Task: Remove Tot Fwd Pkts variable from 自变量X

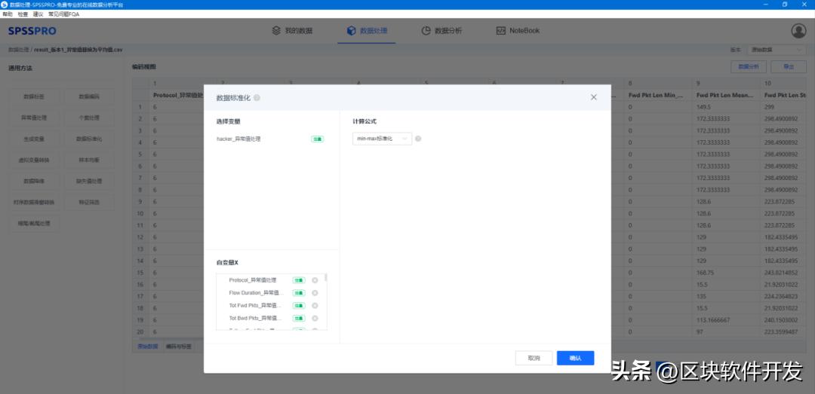Action: click(x=315, y=305)
